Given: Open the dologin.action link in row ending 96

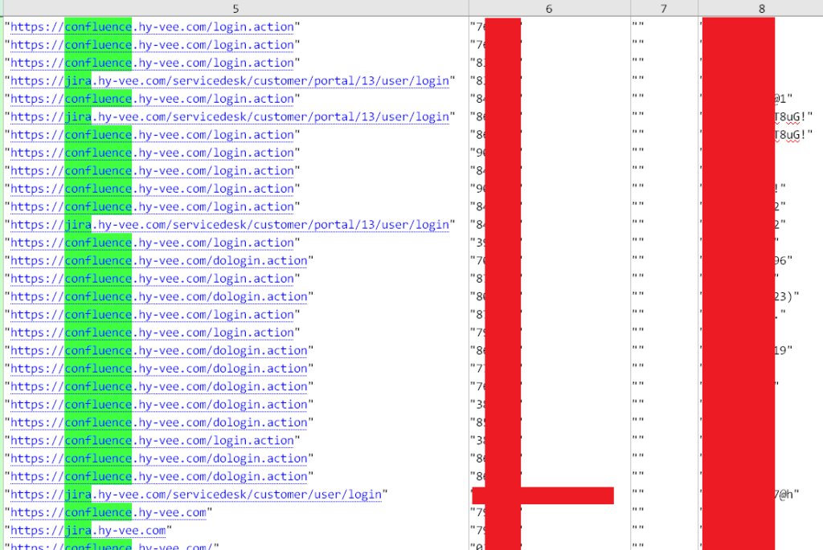Looking at the screenshot, I should tap(159, 261).
